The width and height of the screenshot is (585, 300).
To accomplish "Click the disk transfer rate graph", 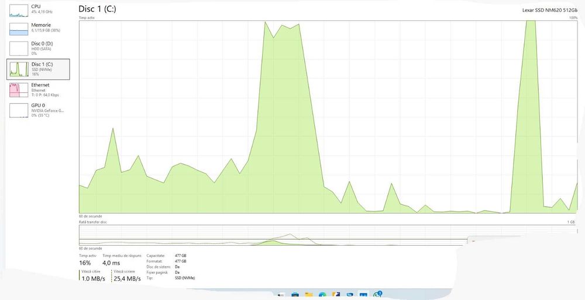I will tap(328, 235).
